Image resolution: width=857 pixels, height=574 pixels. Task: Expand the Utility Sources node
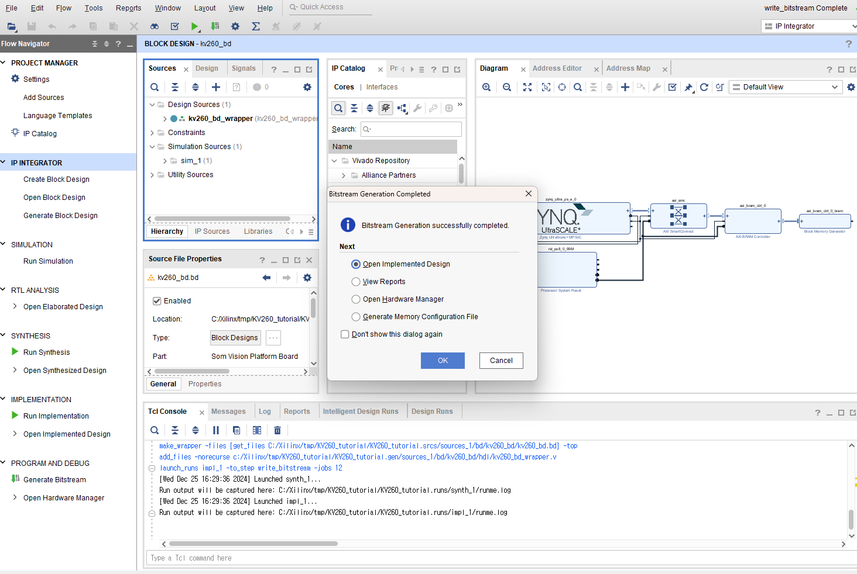point(152,175)
